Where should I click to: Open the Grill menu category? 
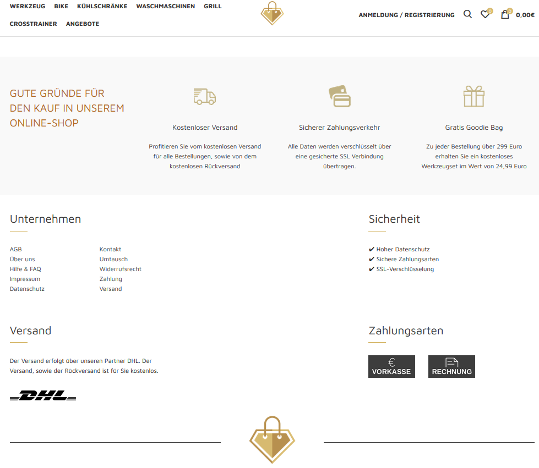pos(213,6)
